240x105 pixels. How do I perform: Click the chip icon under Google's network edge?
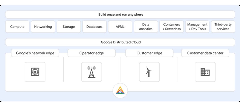pos(35,72)
